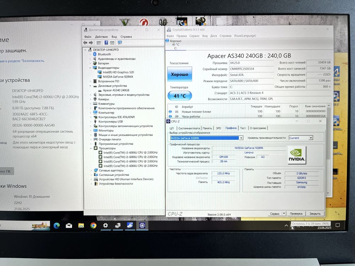This screenshot has width=355, height=266.
Task: Select the Apacer AS340 240GB disk entry
Action: point(116,90)
